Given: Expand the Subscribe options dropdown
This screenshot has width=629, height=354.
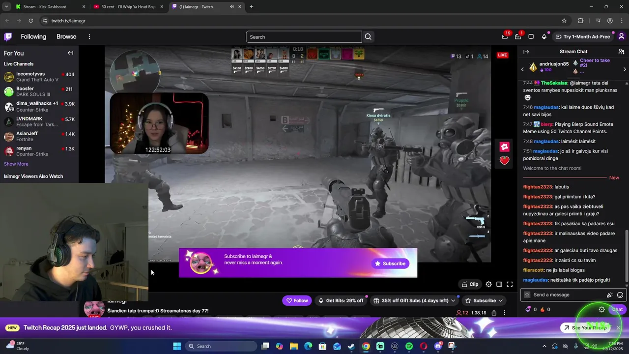Looking at the screenshot, I should click(501, 300).
